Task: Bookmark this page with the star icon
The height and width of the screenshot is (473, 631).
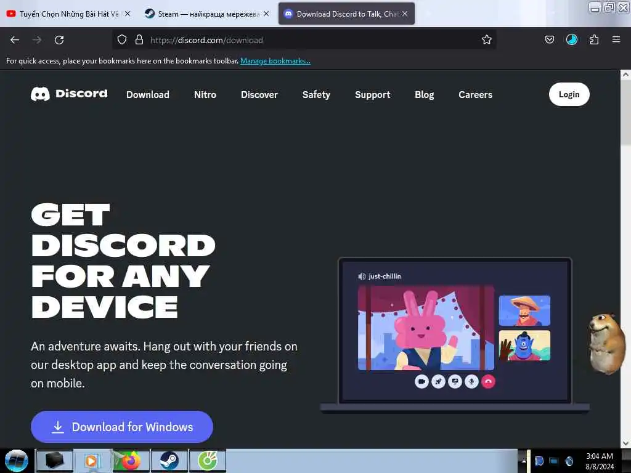Action: click(487, 39)
